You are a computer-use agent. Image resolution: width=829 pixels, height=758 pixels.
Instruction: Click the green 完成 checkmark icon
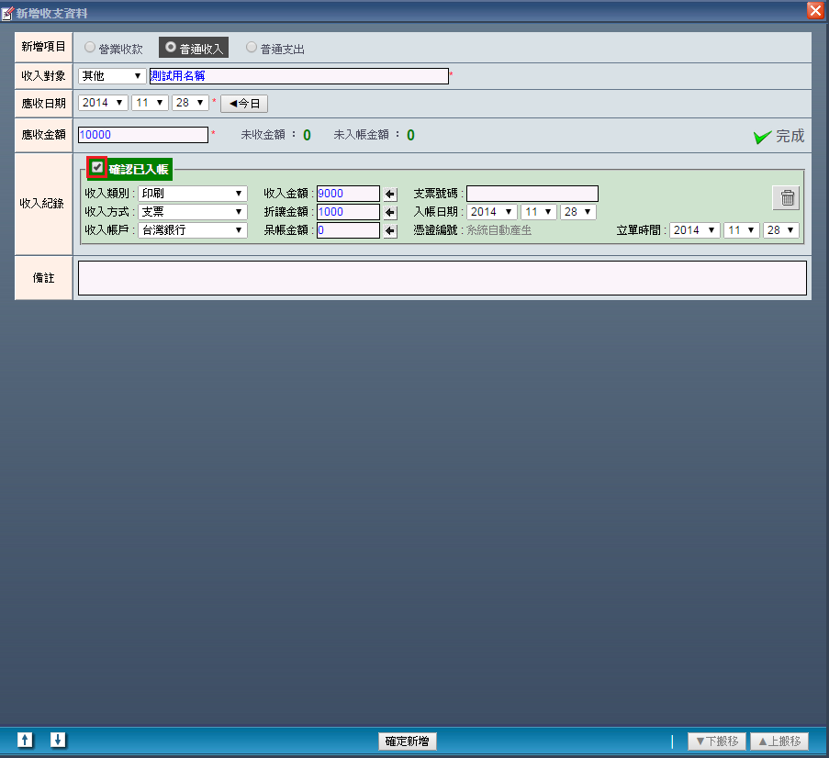pyautogui.click(x=762, y=137)
